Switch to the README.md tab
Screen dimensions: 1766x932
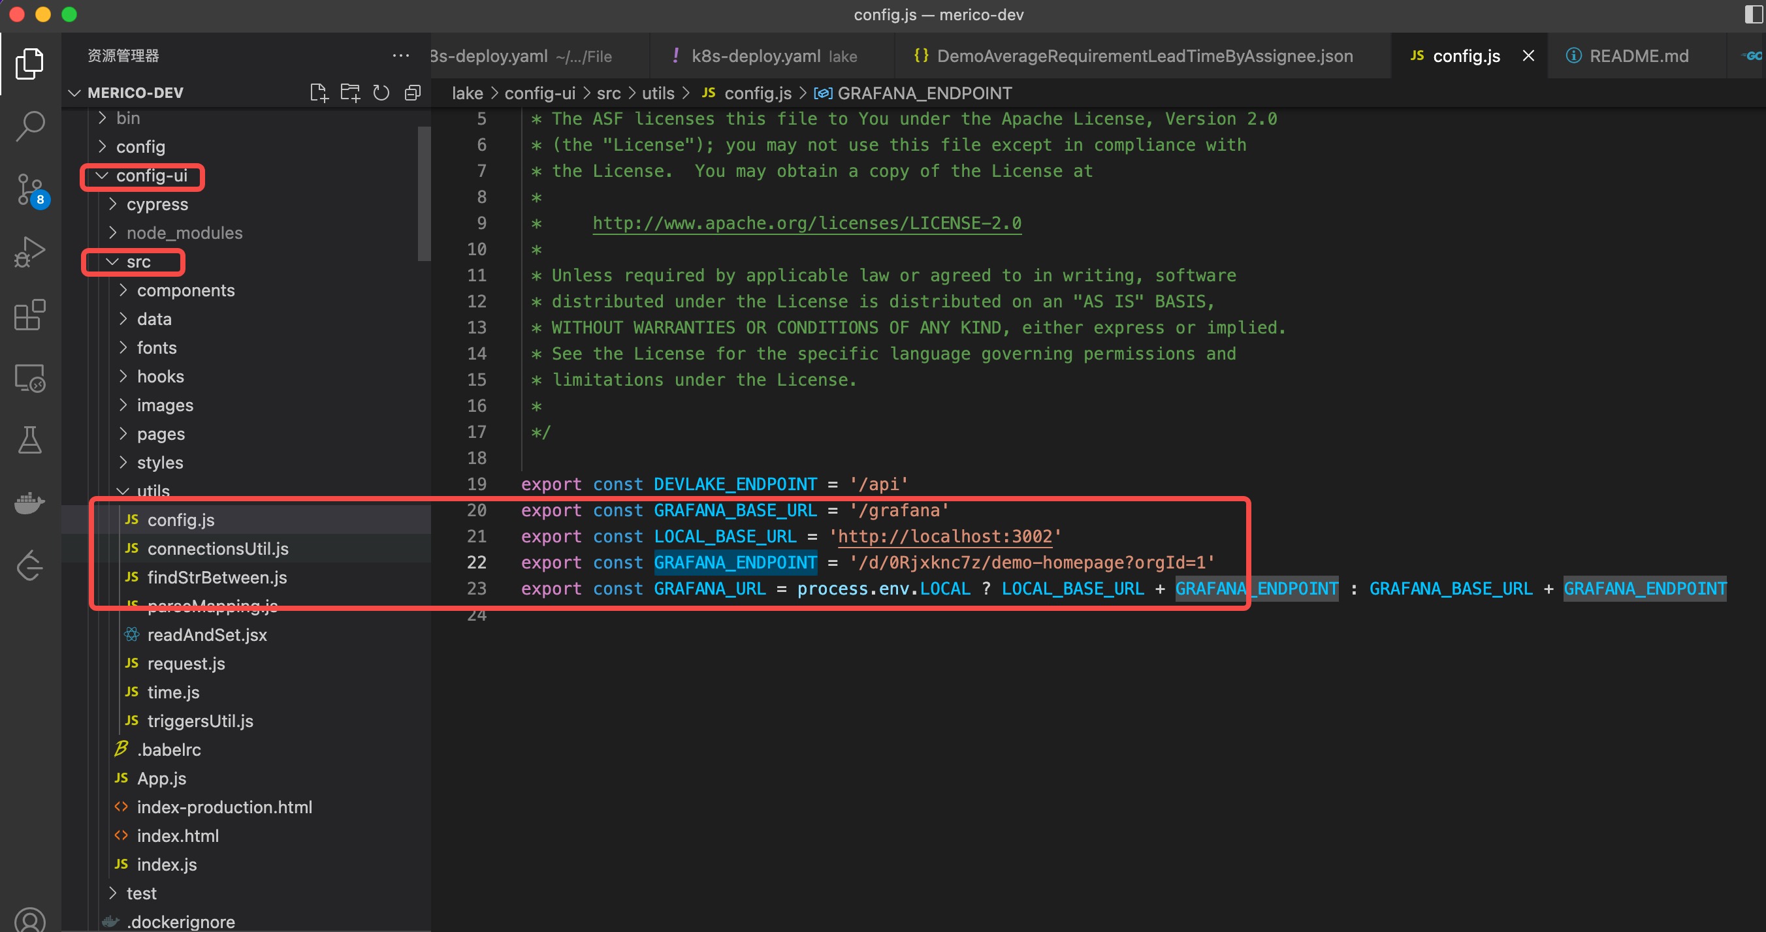click(x=1637, y=56)
